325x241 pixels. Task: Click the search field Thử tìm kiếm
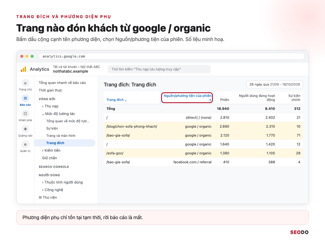[159, 69]
